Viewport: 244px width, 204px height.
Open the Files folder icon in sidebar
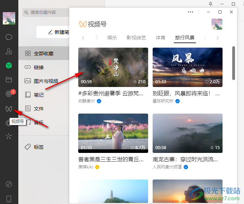pos(9,79)
